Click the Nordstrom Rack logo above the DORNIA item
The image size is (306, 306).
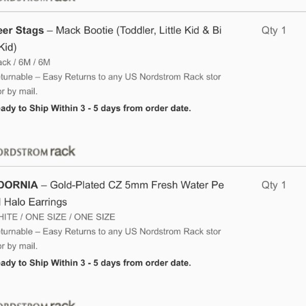(x=37, y=151)
